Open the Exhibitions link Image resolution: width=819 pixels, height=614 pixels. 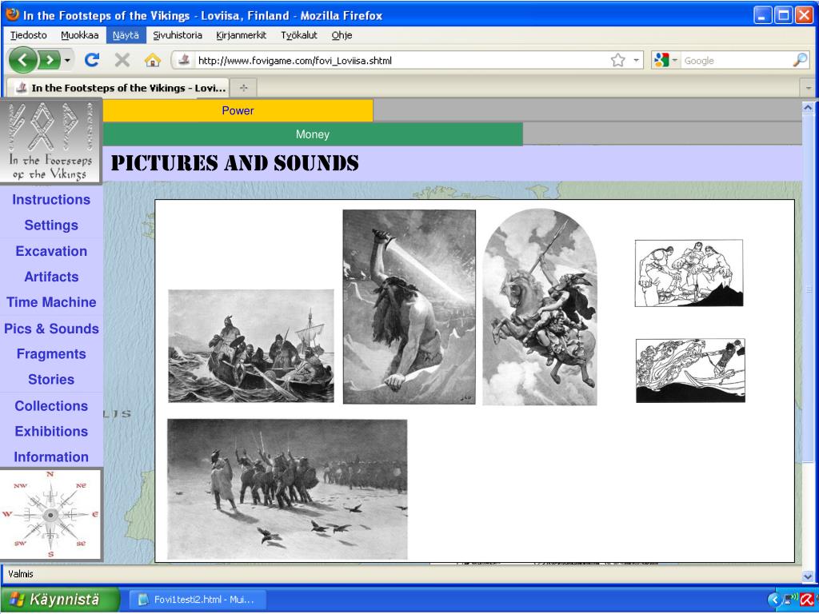tap(51, 431)
